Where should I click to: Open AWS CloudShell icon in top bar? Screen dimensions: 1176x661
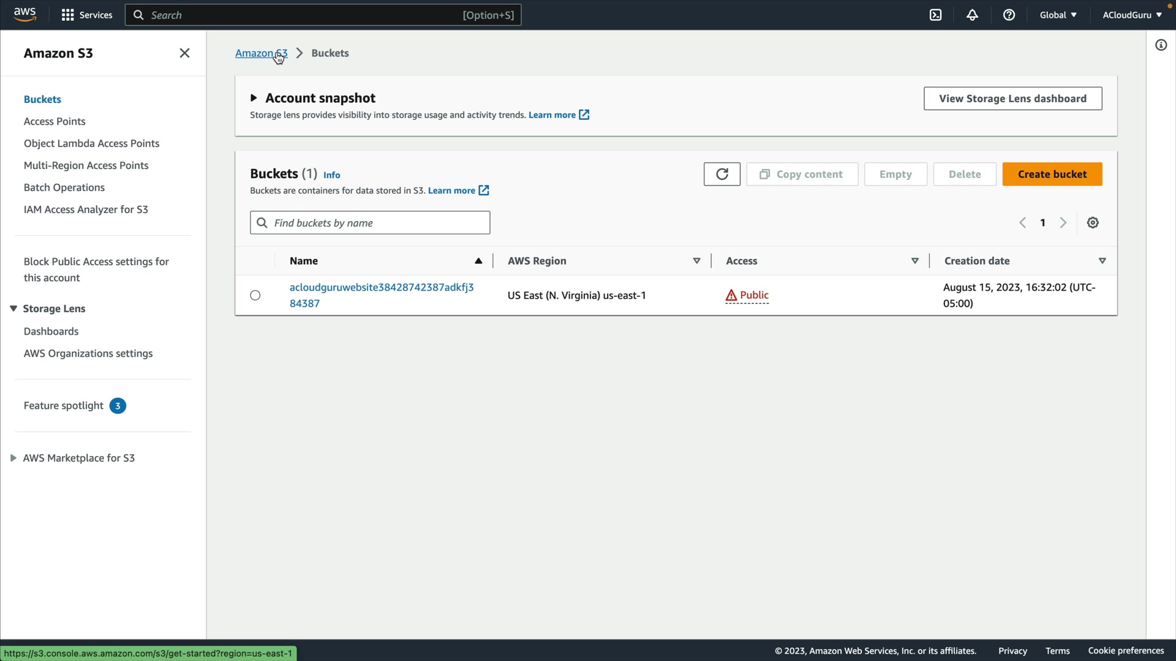pyautogui.click(x=935, y=15)
